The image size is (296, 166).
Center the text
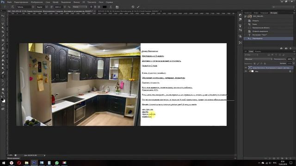[95, 7]
